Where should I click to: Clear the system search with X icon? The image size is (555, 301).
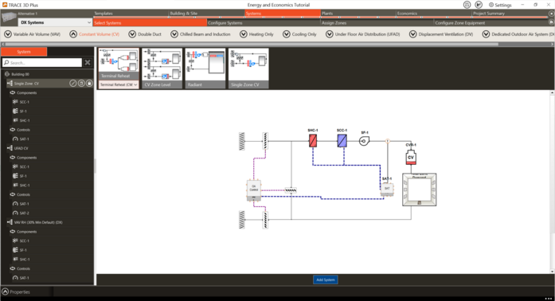[88, 63]
